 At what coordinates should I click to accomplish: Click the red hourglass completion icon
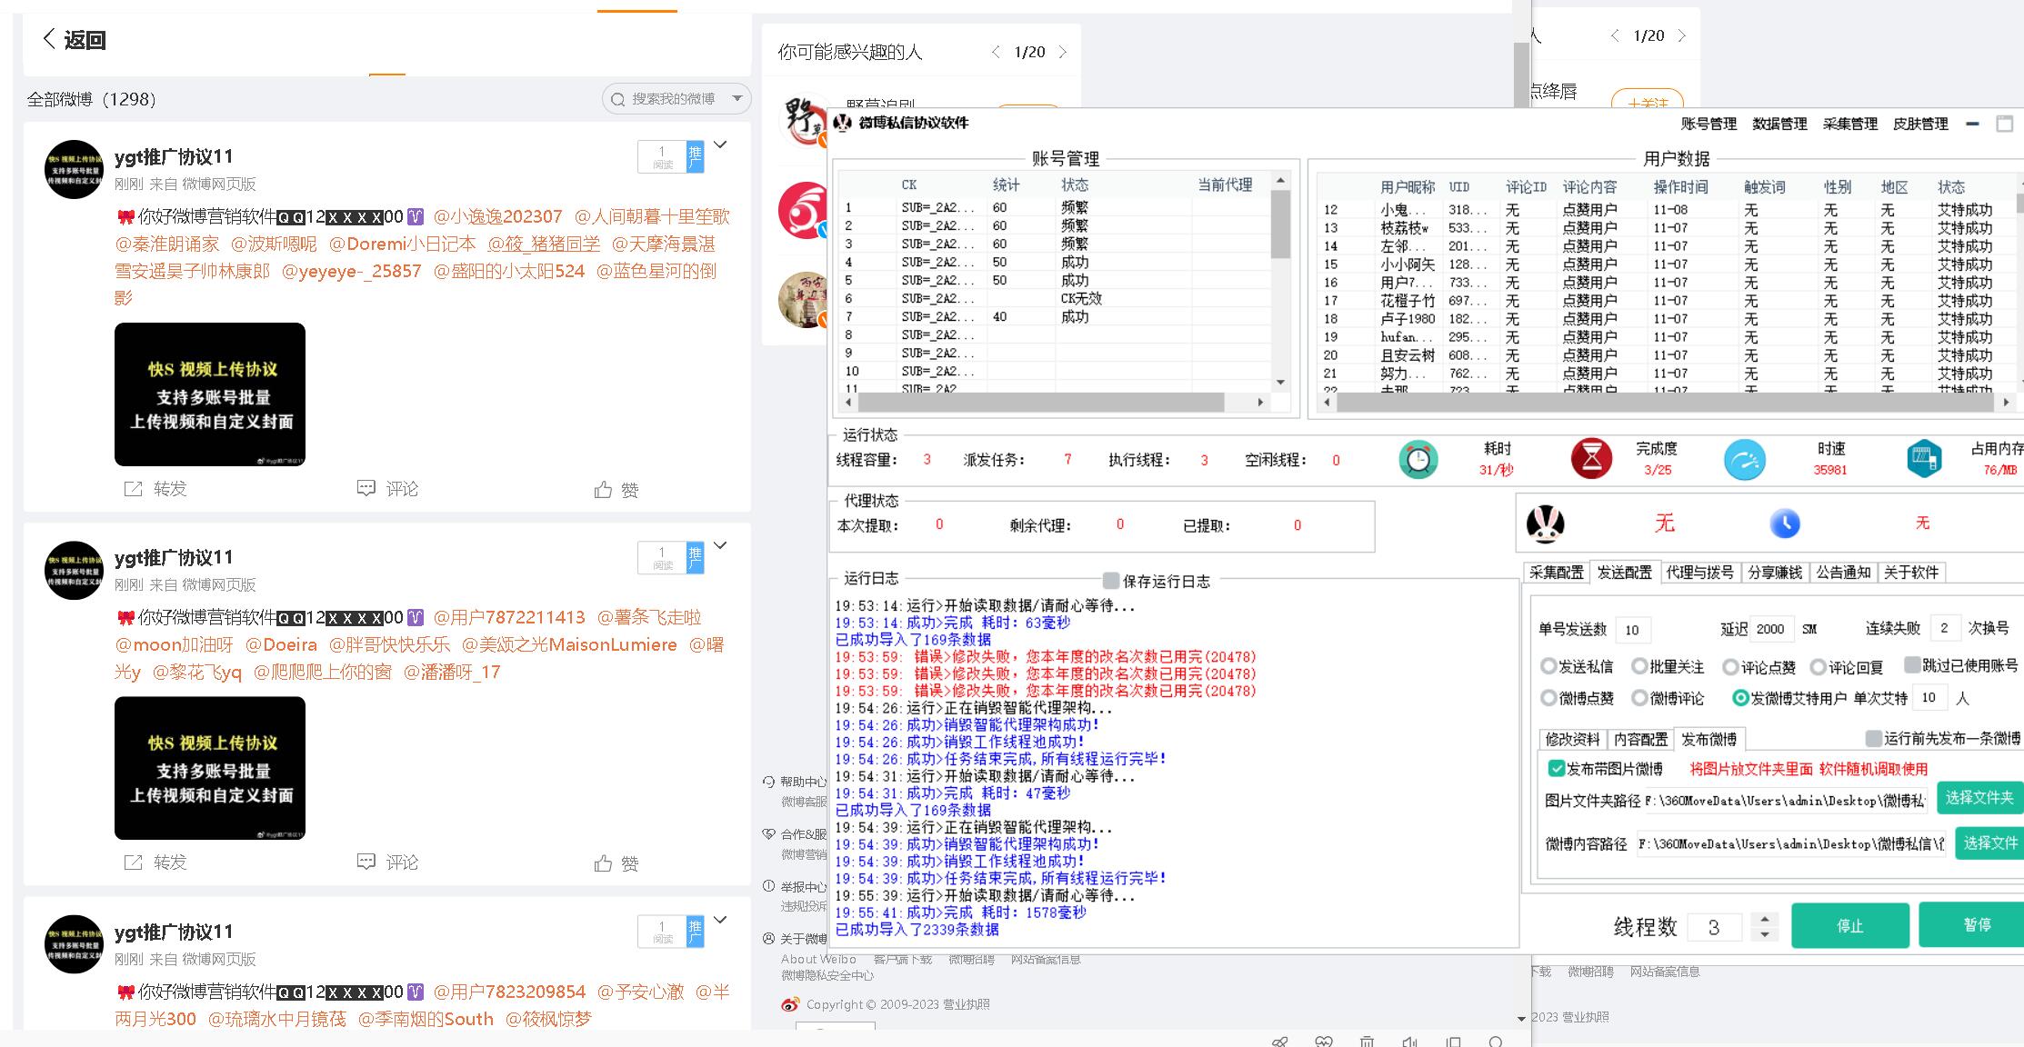point(1591,459)
